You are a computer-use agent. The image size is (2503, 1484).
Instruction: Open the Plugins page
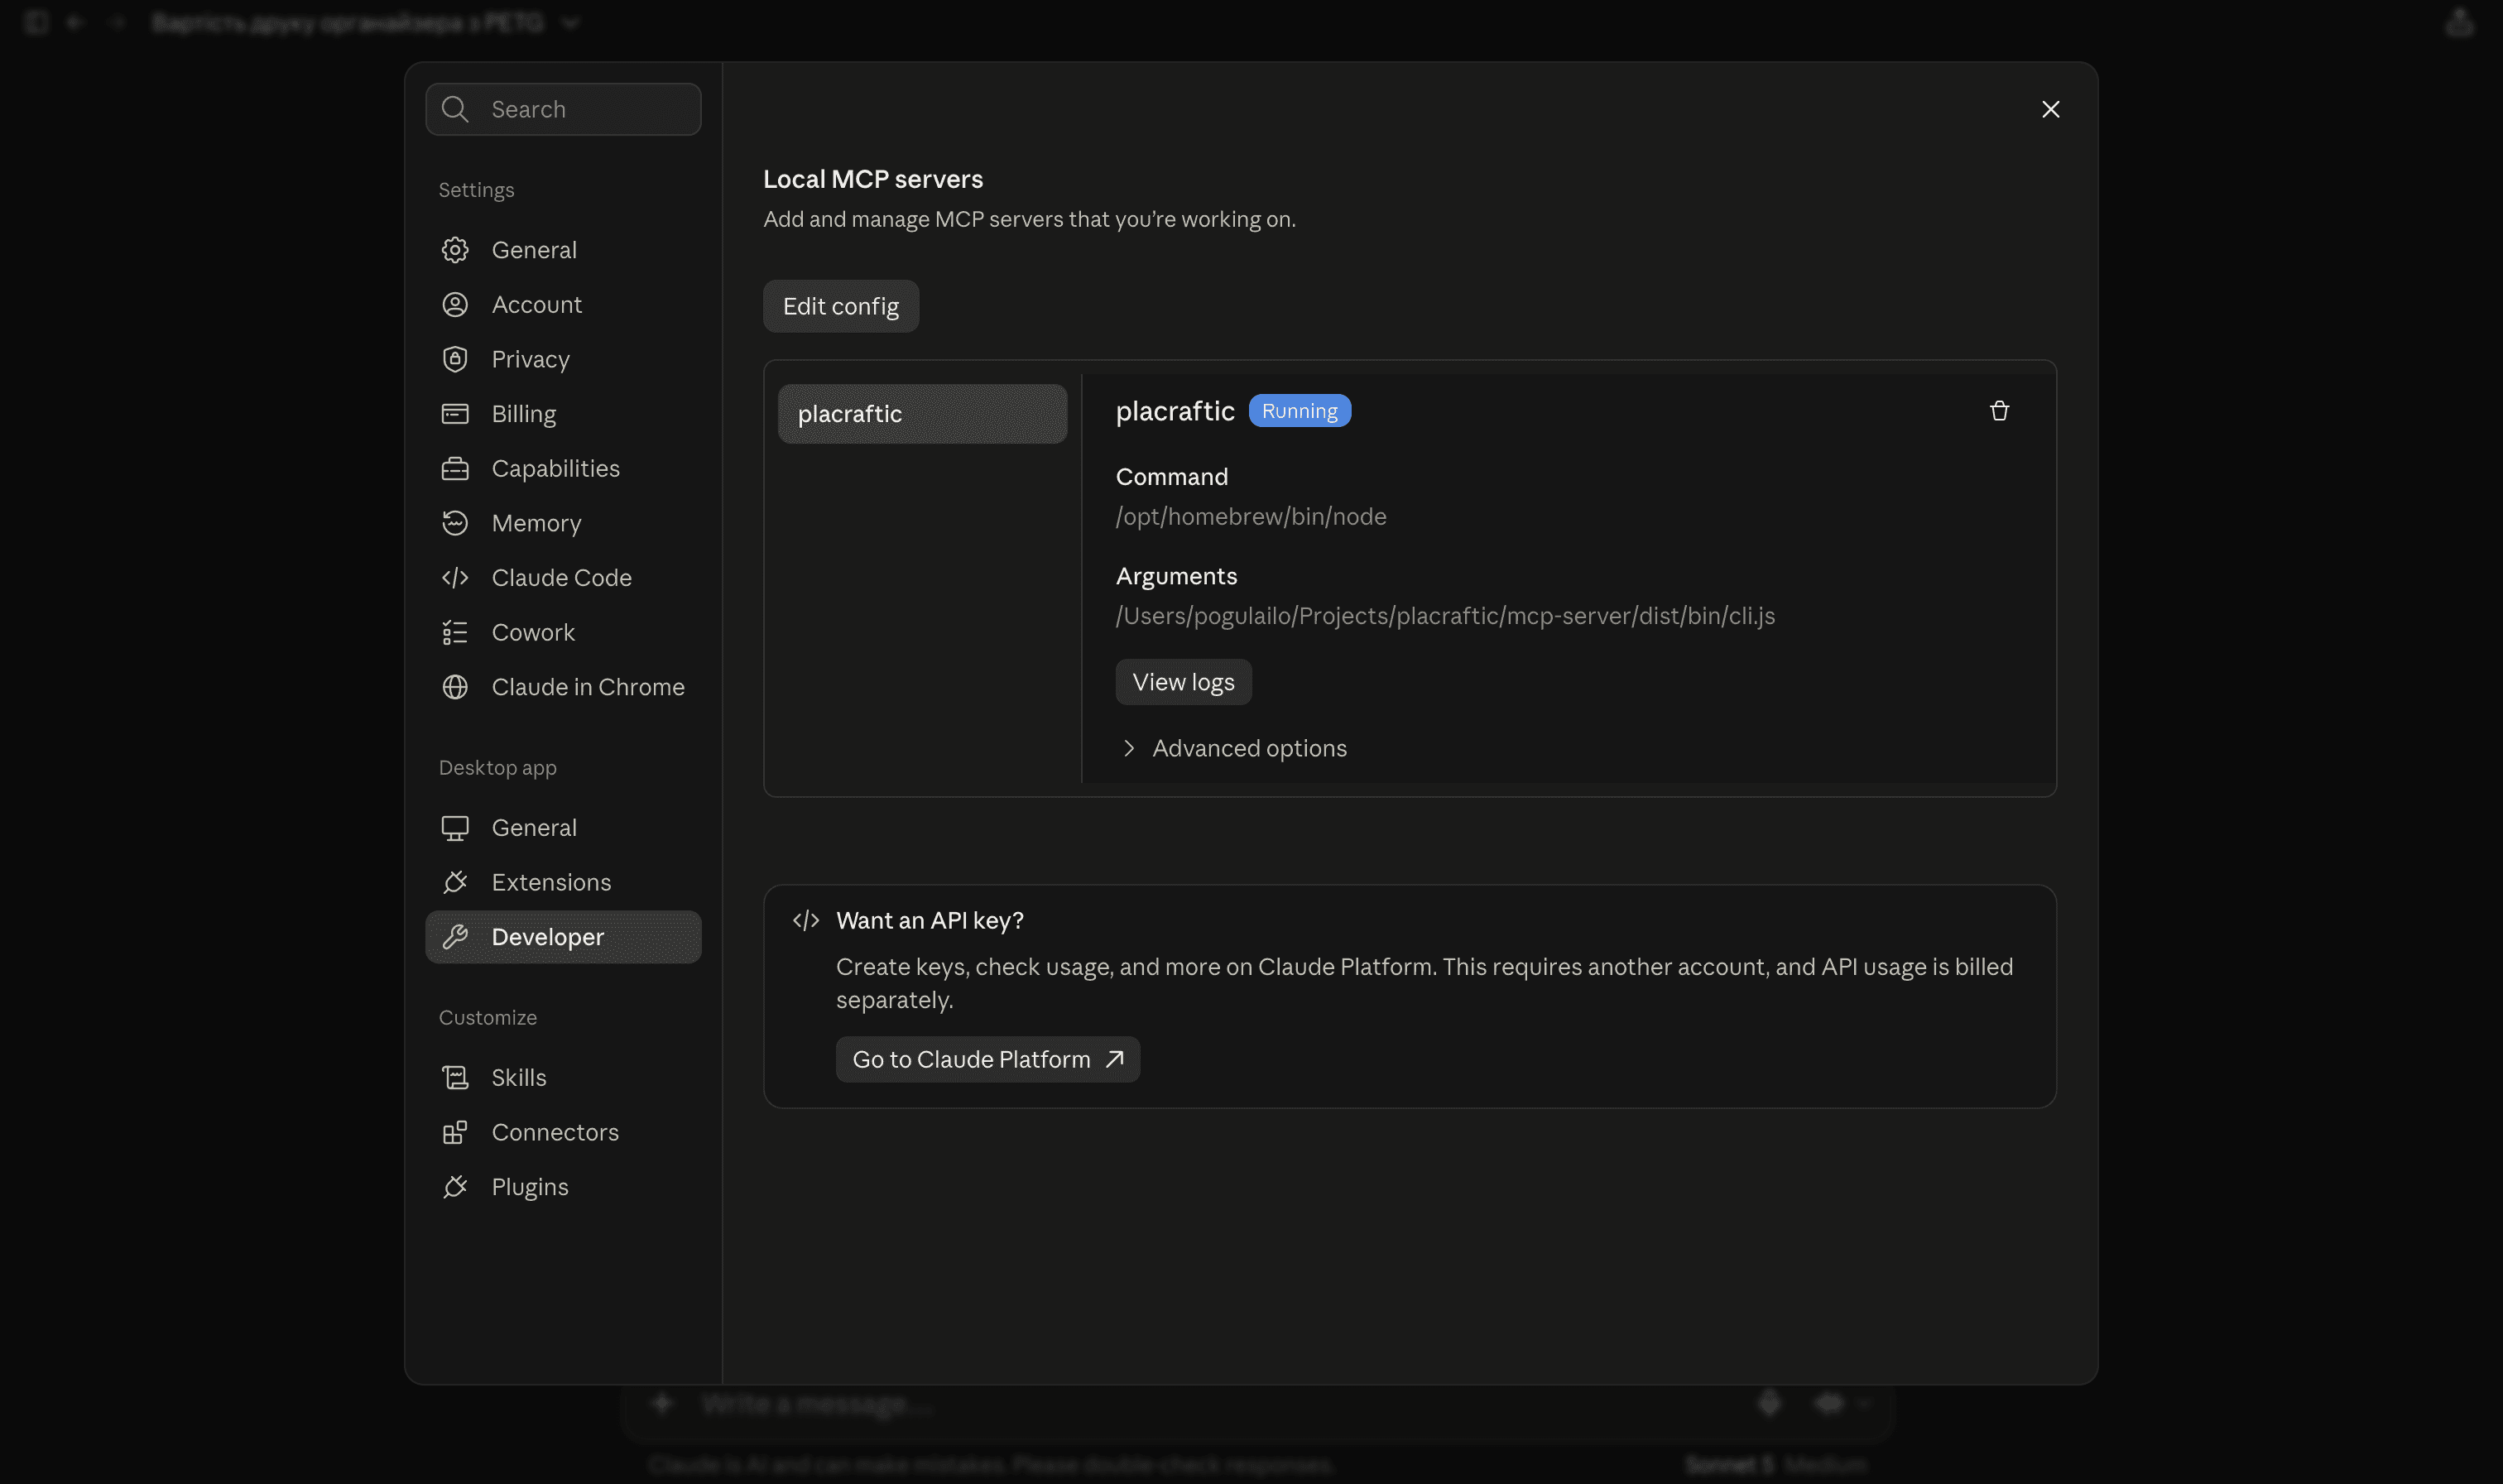pyautogui.click(x=563, y=1187)
